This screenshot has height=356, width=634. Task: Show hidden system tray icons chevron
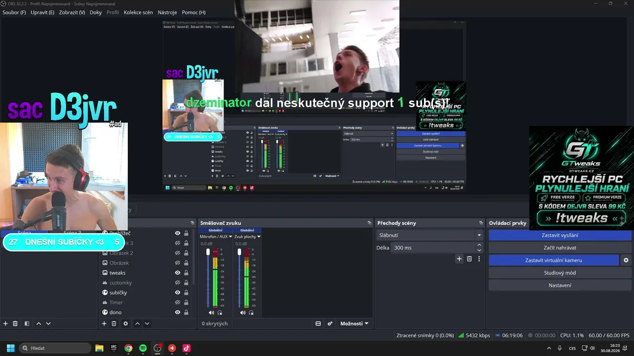[548, 348]
